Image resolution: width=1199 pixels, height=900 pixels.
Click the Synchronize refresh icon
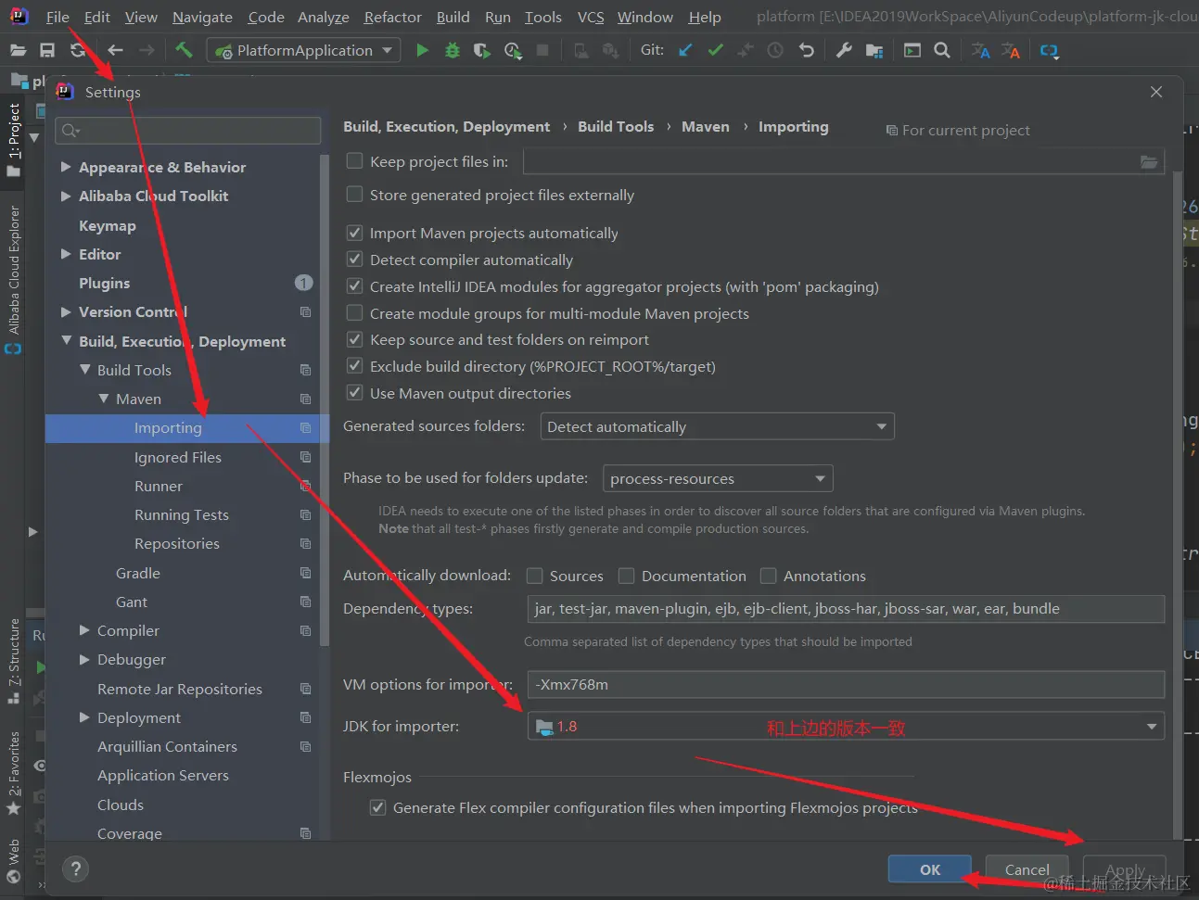78,50
